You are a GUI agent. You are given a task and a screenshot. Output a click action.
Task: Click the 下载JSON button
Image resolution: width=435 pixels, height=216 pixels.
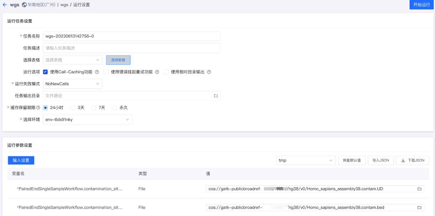click(x=412, y=160)
